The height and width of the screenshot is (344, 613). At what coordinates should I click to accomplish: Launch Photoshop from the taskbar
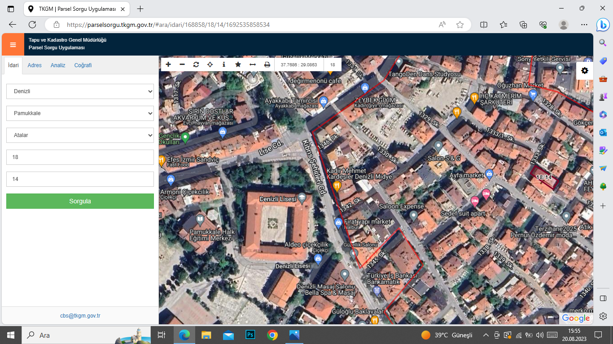(250, 335)
